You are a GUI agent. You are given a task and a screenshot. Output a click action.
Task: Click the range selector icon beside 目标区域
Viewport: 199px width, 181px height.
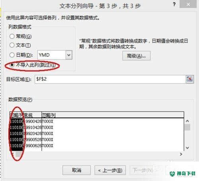click(x=189, y=79)
